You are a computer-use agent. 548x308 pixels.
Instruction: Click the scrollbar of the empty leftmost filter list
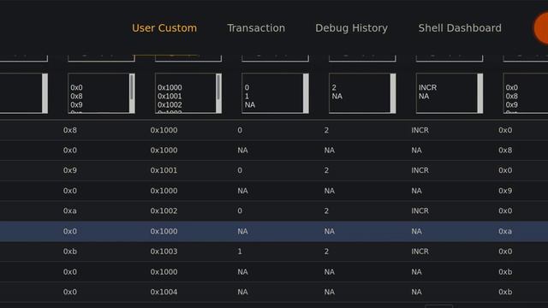(45, 93)
